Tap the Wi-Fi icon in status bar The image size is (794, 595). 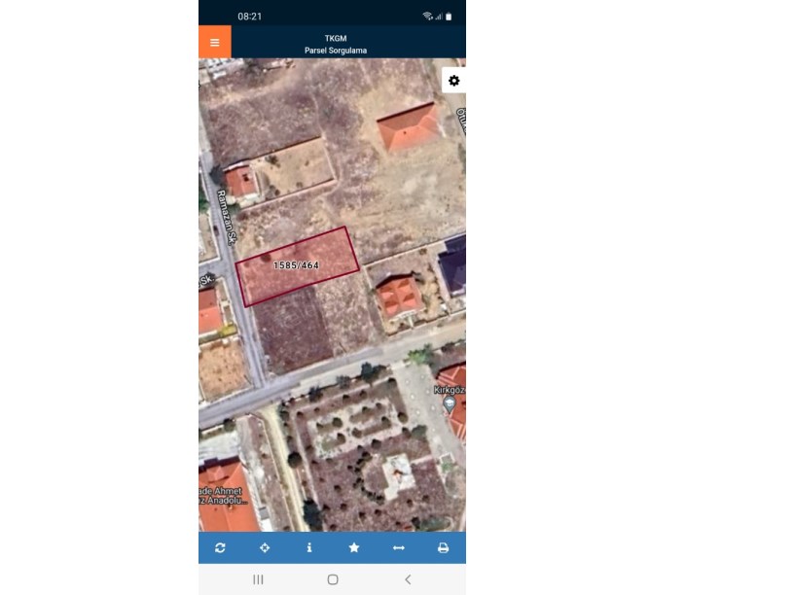click(x=427, y=17)
